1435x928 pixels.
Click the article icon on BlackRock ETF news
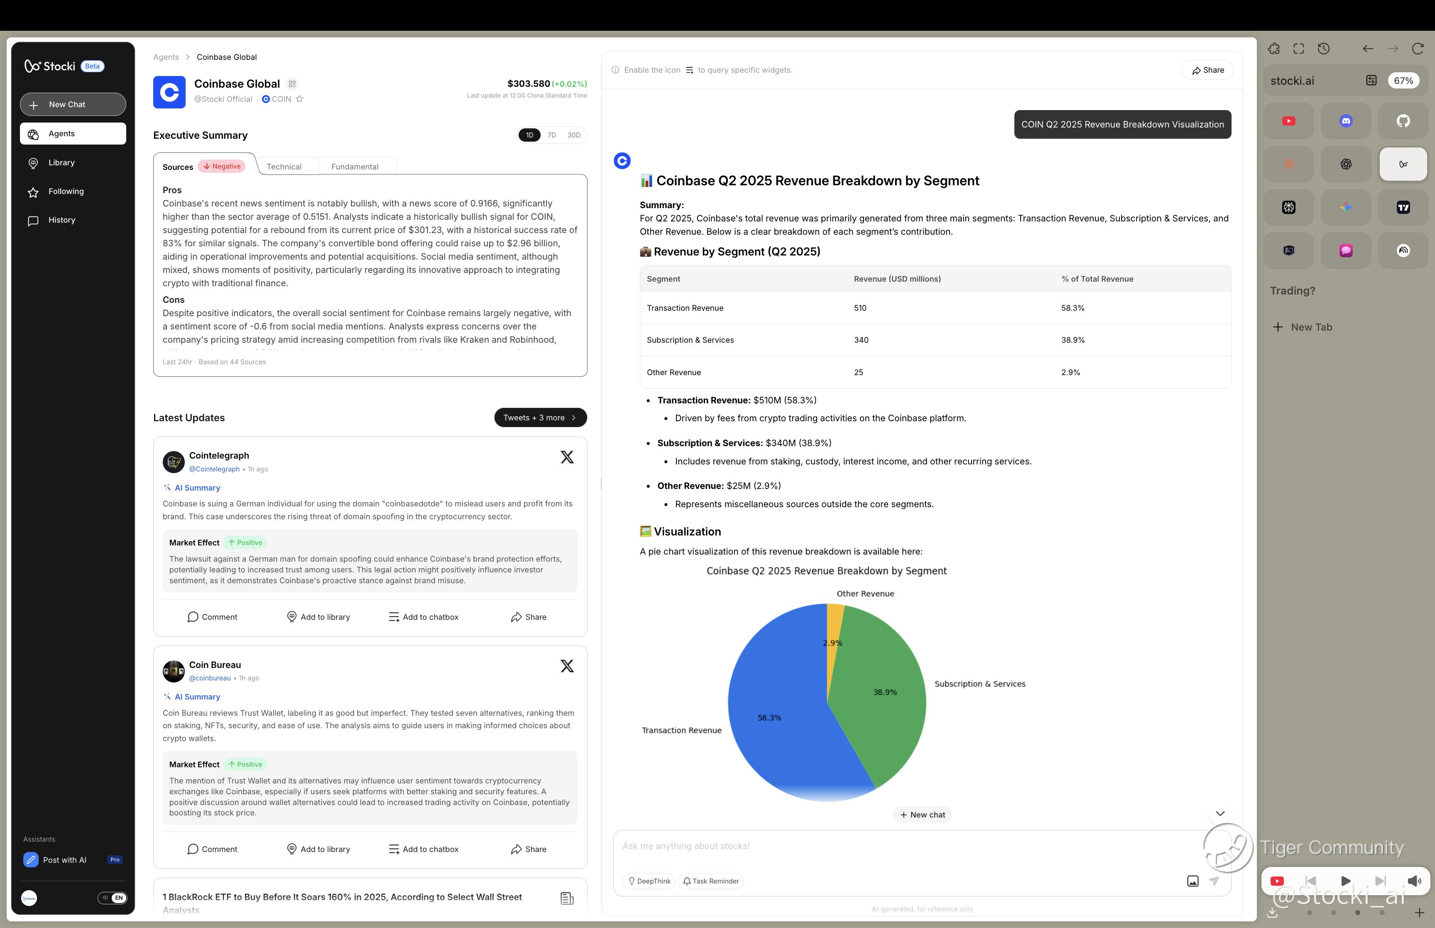coord(567,899)
